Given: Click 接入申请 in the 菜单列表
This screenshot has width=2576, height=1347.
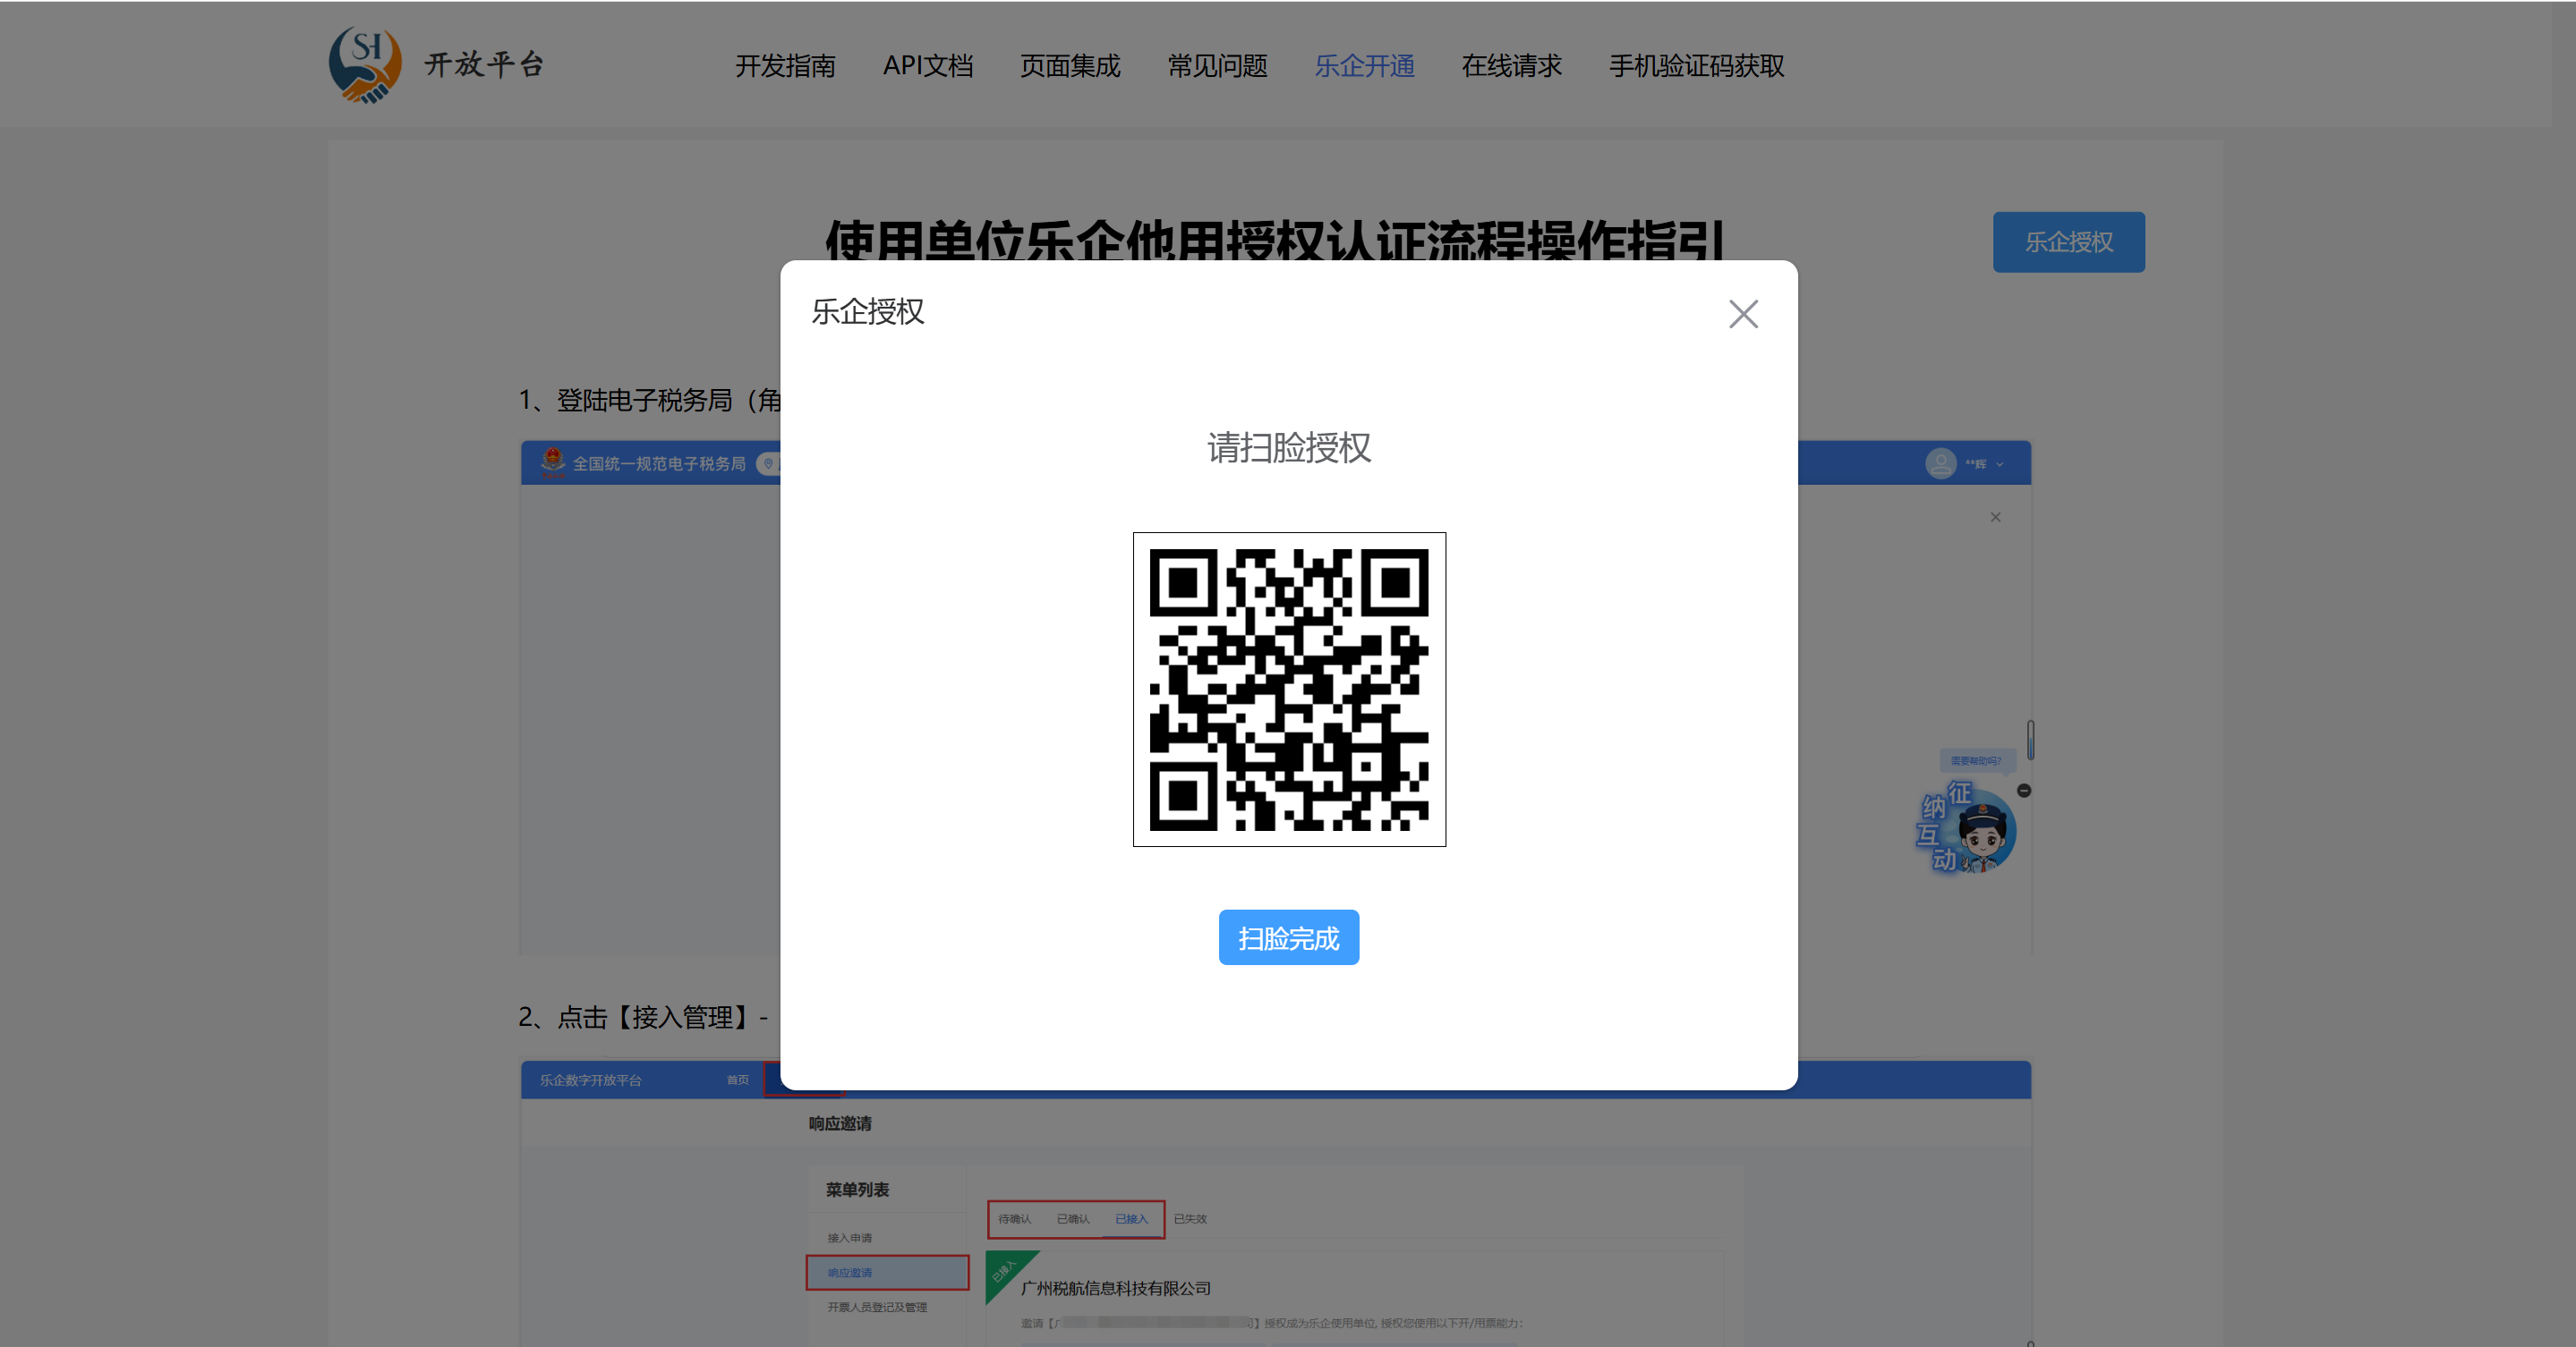Looking at the screenshot, I should pyautogui.click(x=850, y=1237).
